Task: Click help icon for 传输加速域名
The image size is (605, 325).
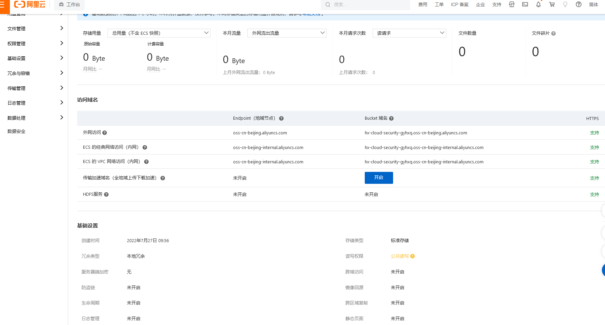Action: (163, 178)
